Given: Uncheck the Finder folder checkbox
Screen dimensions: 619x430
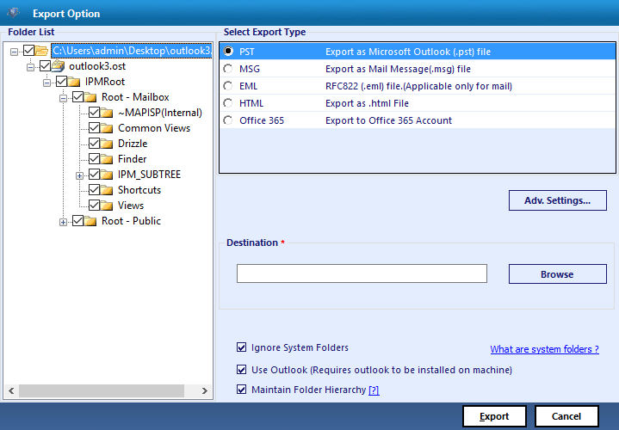Looking at the screenshot, I should pyautogui.click(x=94, y=158).
